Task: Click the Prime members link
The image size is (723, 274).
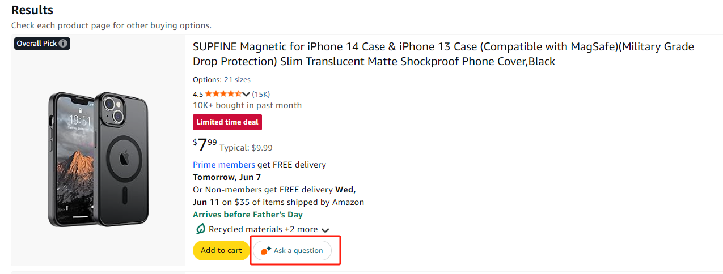Action: (224, 165)
